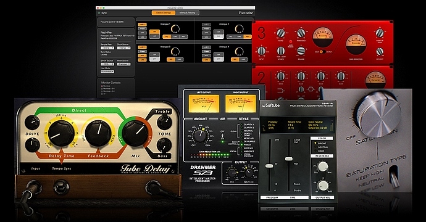Click the Output Vol knob on reverb
426x222 pixels.
(323, 186)
